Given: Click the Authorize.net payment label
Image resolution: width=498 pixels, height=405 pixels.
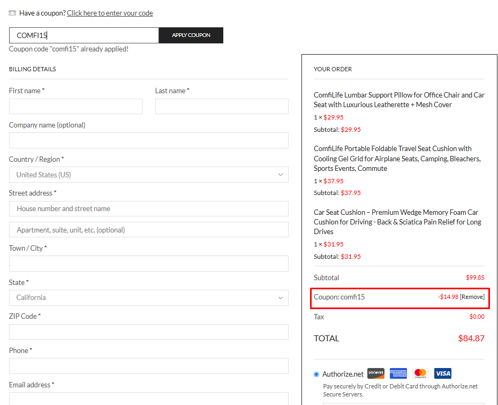Looking at the screenshot, I should point(343,374).
